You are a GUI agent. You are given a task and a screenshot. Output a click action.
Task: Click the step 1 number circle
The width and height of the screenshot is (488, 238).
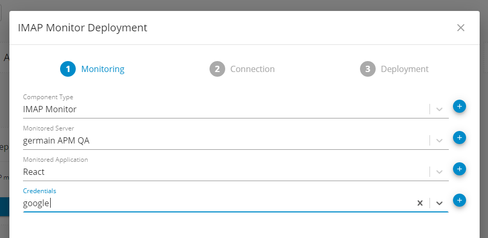click(x=68, y=69)
